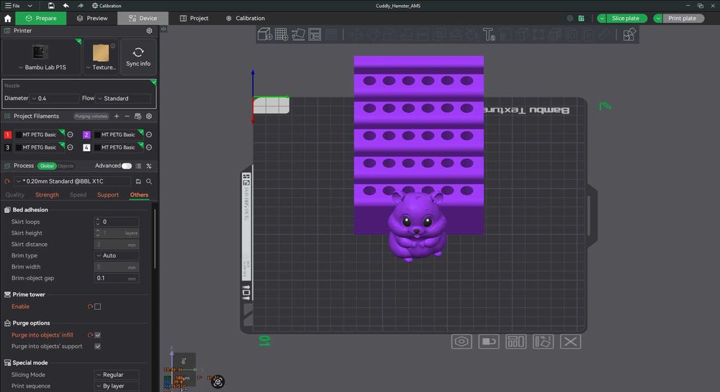Reset process preset changes icon
Image resolution: width=720 pixels, height=392 pixels.
point(7,181)
